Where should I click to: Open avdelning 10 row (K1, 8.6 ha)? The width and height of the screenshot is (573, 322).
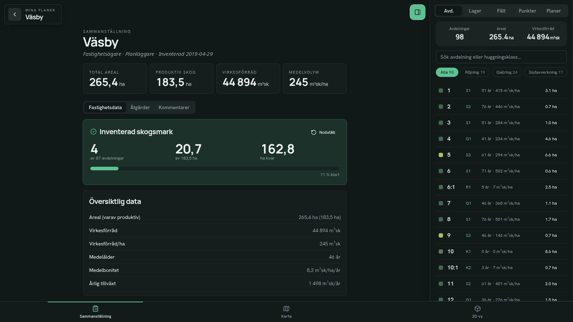501,252
